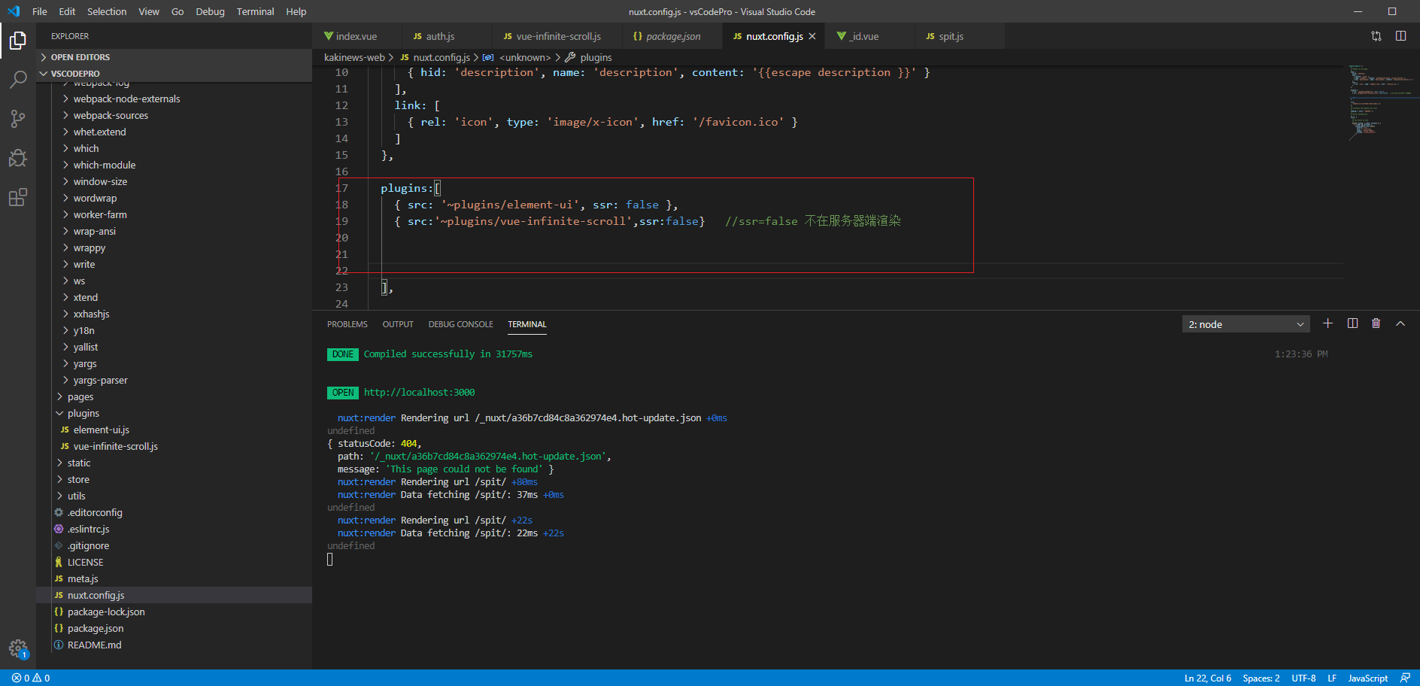This screenshot has width=1420, height=686.
Task: Click the JavaScript language mode in status bar
Action: (1367, 678)
